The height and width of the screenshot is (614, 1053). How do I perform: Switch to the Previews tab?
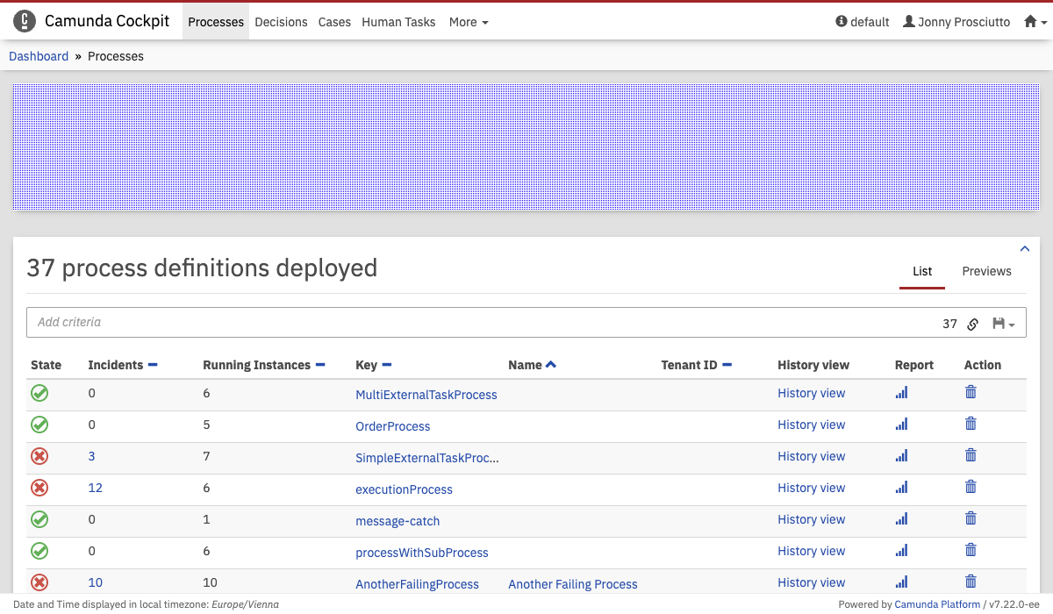[x=986, y=271]
